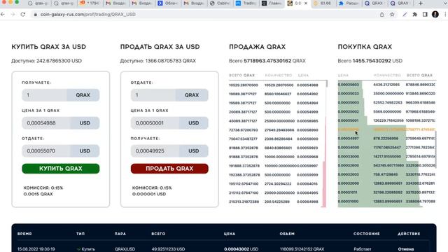The height and width of the screenshot is (252, 448).
Task: Select sell-order row priced 0.00054988
Action: pyautogui.click(x=274, y=85)
